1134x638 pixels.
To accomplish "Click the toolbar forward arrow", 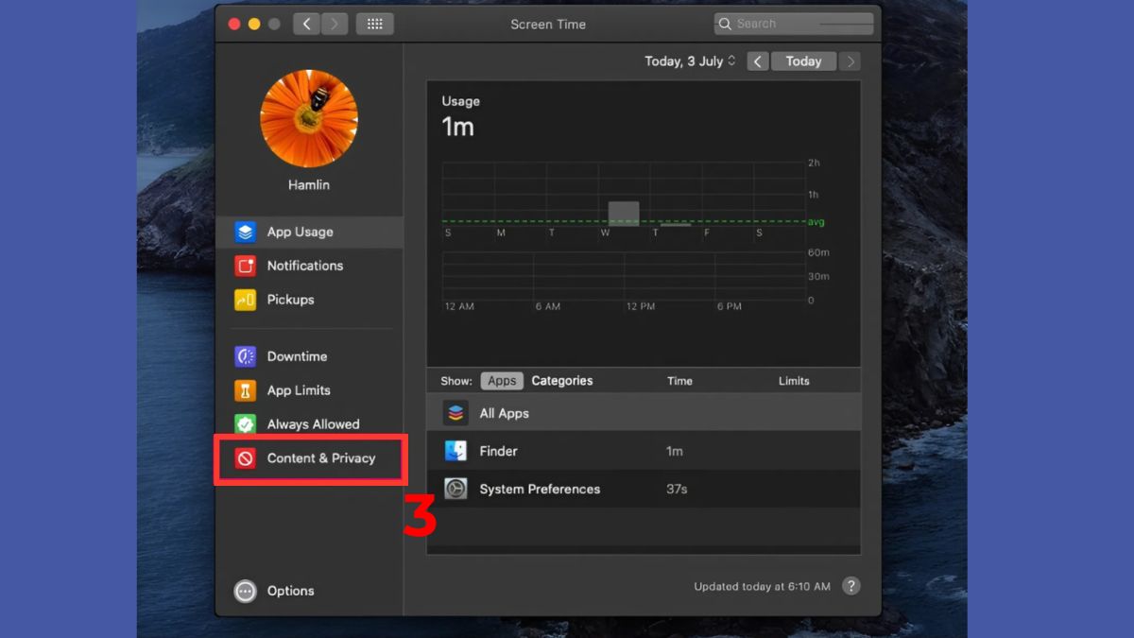I will pyautogui.click(x=335, y=24).
